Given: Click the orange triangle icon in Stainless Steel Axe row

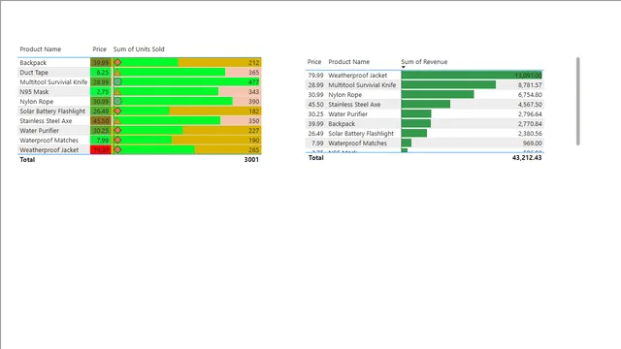Looking at the screenshot, I should (117, 120).
